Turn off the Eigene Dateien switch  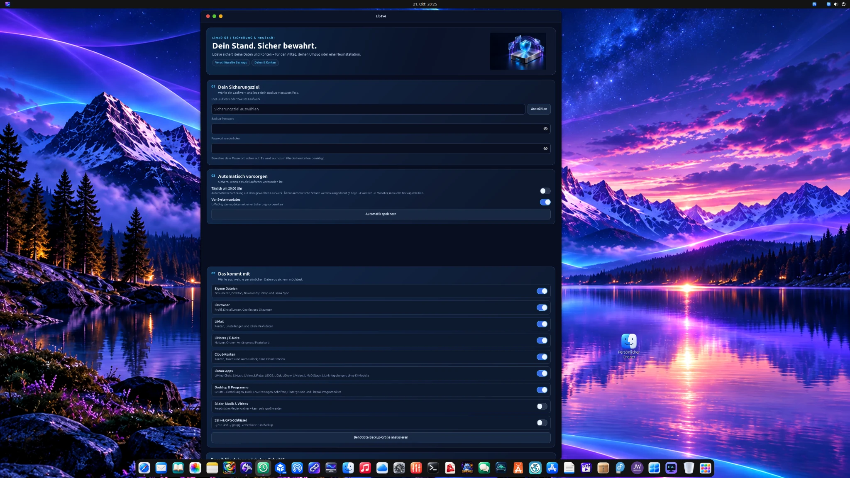pyautogui.click(x=542, y=291)
